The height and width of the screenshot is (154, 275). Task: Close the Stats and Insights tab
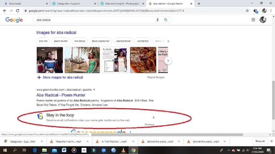[x=143, y=4]
